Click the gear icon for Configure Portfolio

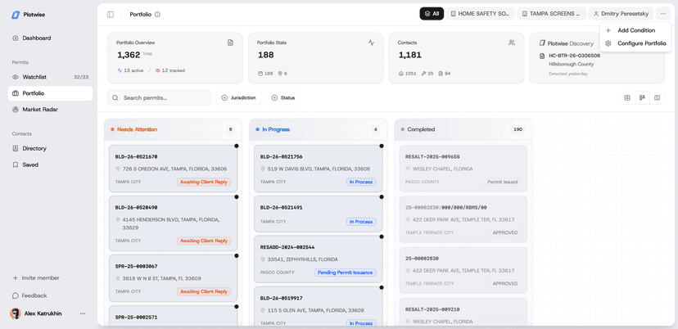[608, 43]
